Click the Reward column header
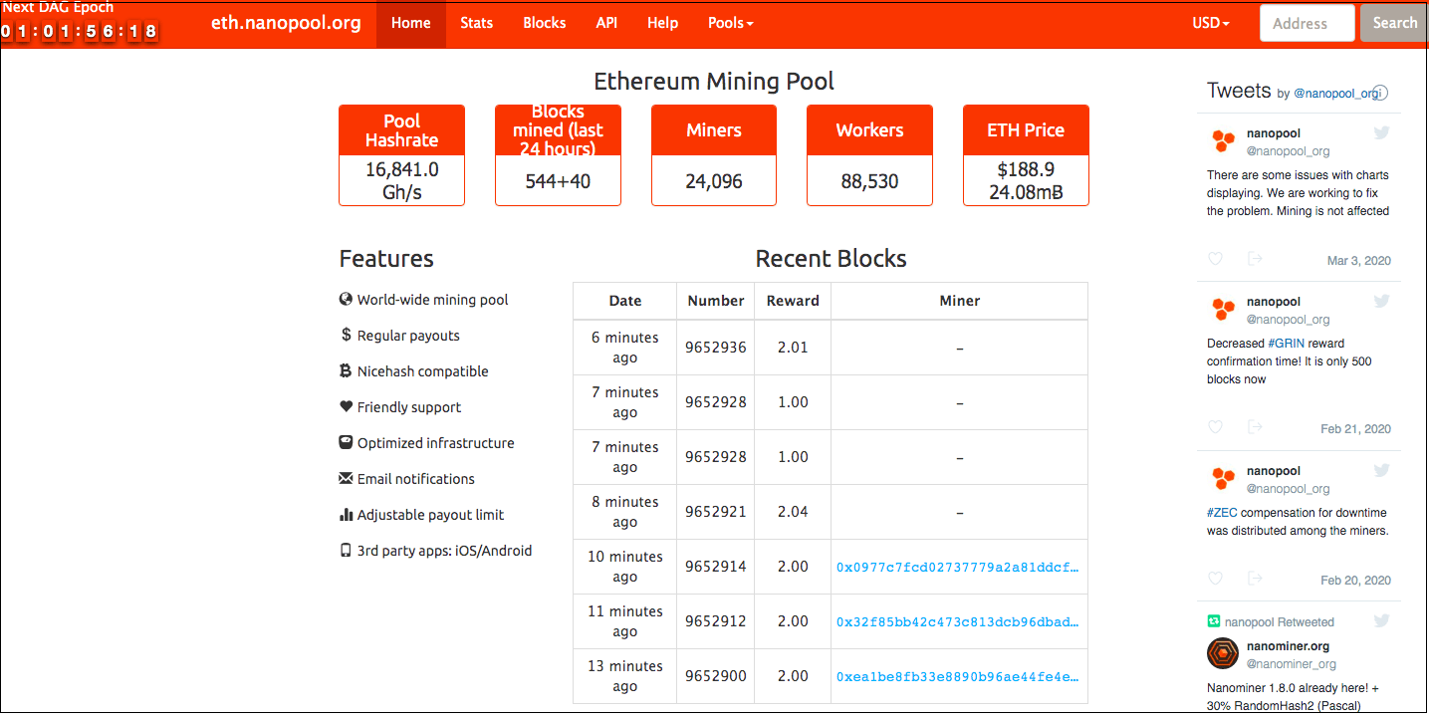 click(793, 301)
